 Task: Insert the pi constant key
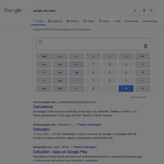point(44,72)
